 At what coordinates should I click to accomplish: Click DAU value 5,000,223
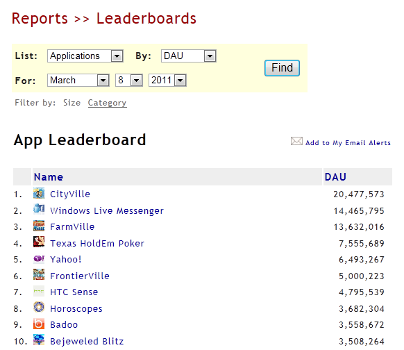pos(362,276)
